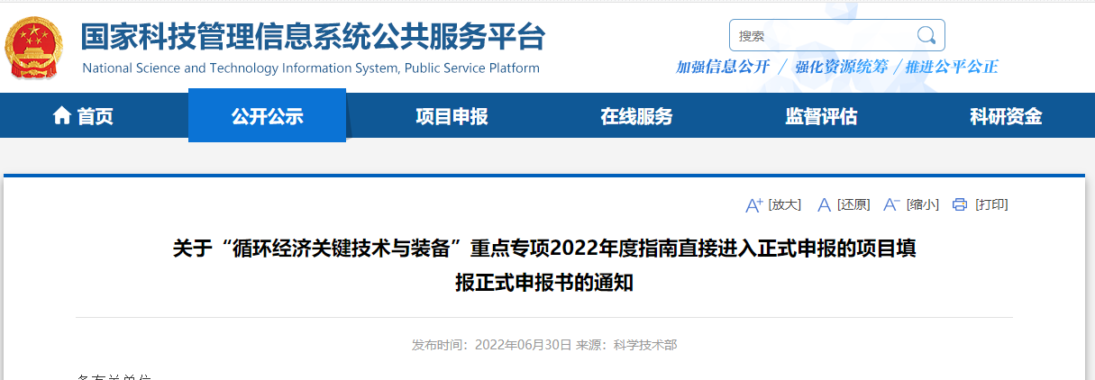Click the [打印] text link
Viewport: 1095px width, 380px height.
(x=991, y=205)
